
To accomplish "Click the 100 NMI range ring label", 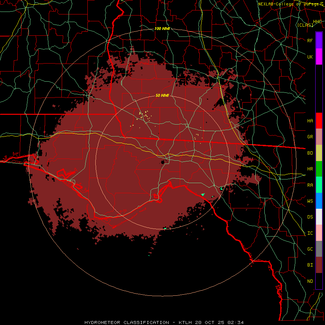I will point(162,29).
